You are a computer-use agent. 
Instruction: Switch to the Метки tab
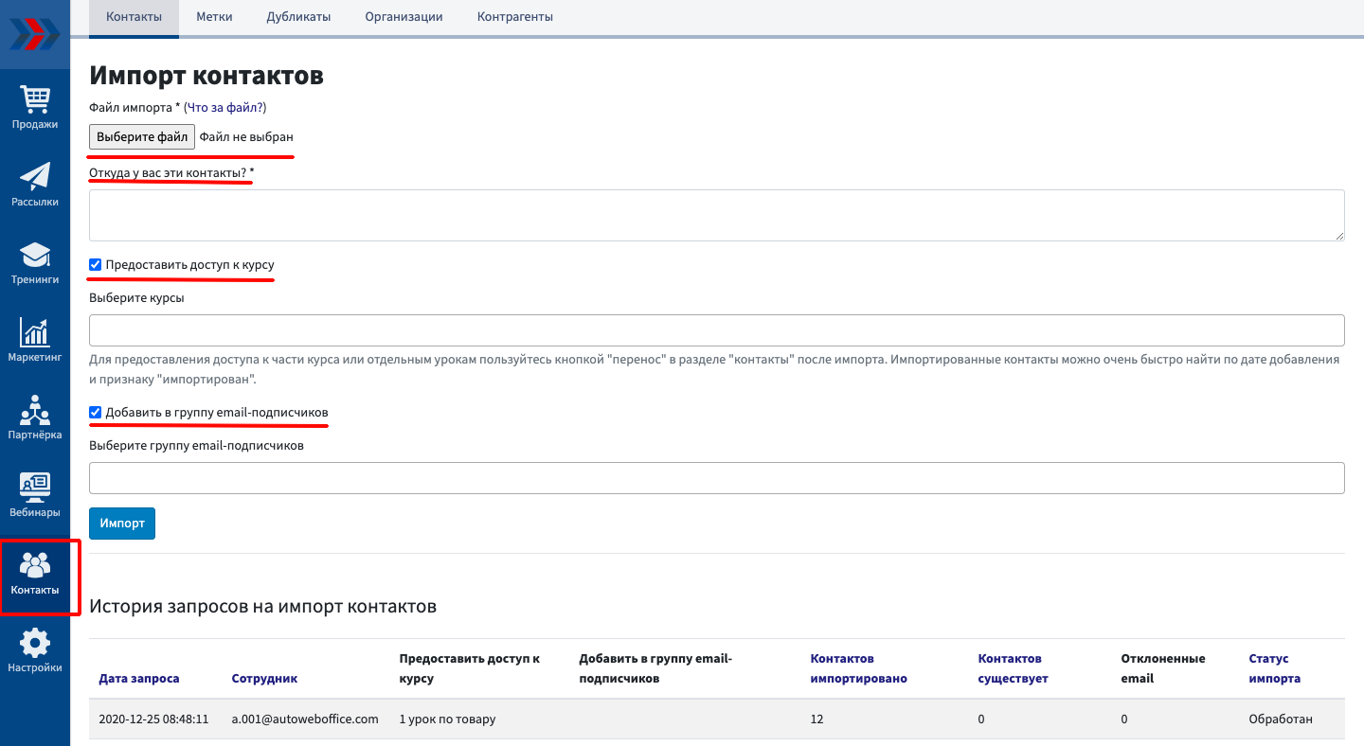tap(214, 17)
